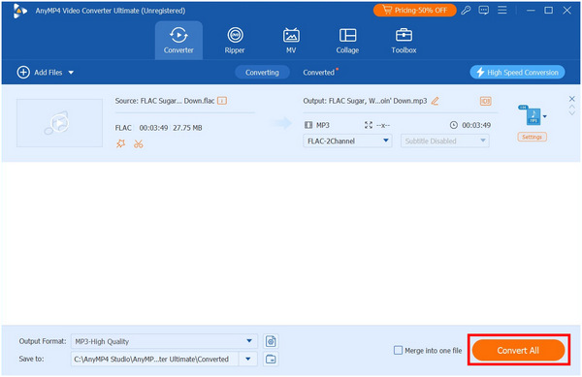
Task: Open the Output Format MP3-High Quality dropdown
Action: pos(164,341)
